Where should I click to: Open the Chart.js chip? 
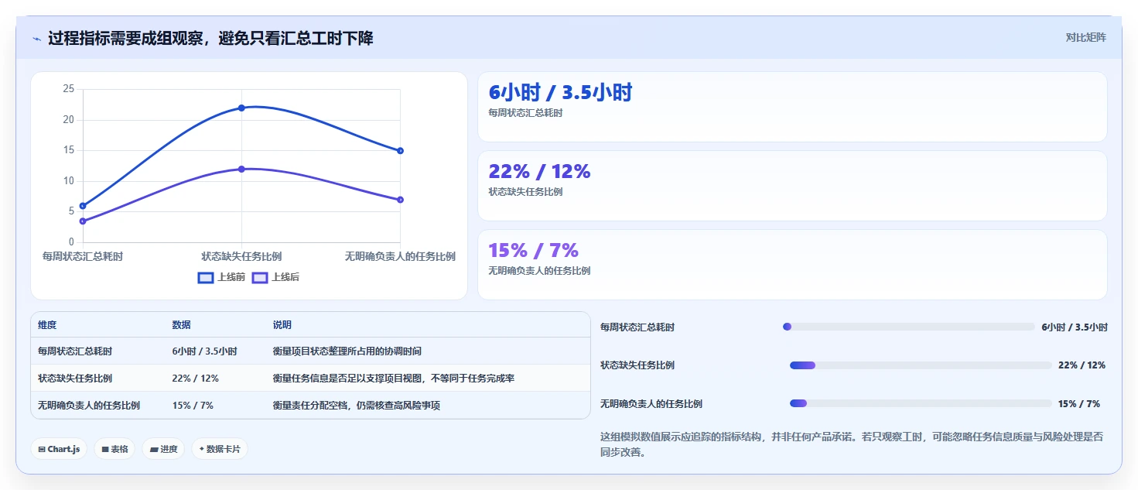(59, 449)
